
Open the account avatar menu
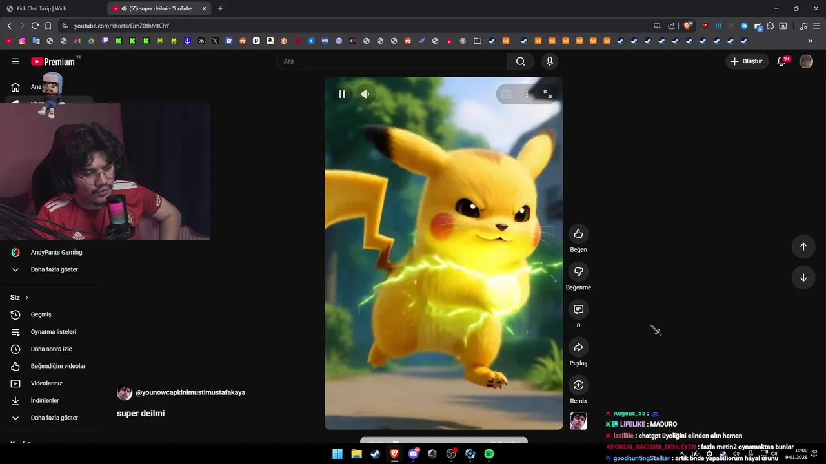pyautogui.click(x=806, y=61)
